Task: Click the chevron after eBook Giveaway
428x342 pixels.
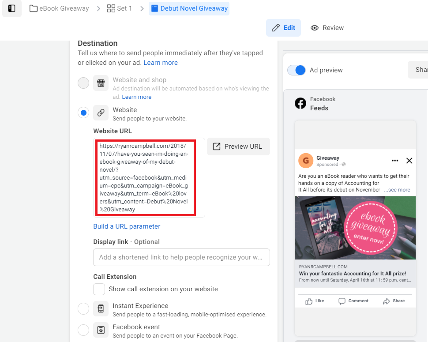Action: pos(98,9)
